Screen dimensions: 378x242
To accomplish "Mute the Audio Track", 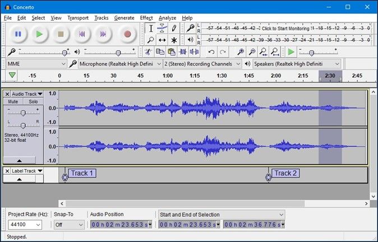I will pyautogui.click(x=13, y=101).
